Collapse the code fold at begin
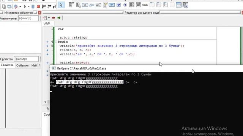243x136 pixels. coord(56,42)
